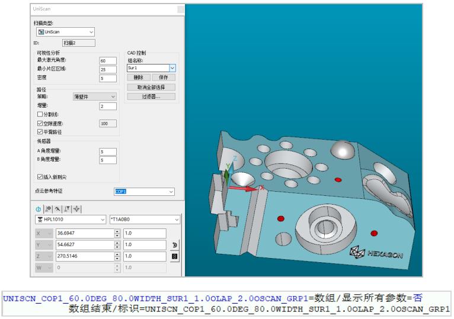Viewport: 454px width, 319px height.
Task: Toggle the 空隙速度 checkbox
Action: (40, 123)
